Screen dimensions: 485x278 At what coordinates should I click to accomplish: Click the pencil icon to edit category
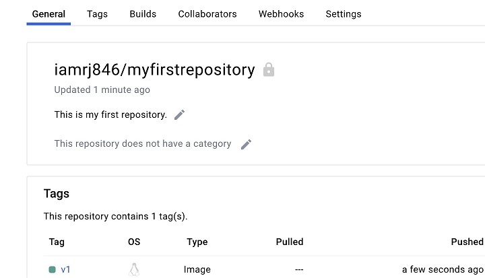tap(246, 144)
